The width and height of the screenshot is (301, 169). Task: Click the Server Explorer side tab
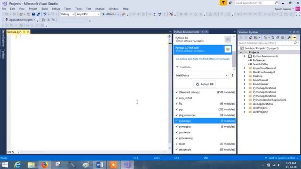(x=3, y=38)
